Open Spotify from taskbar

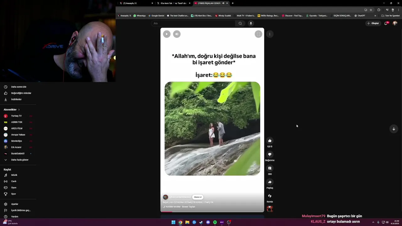(215, 222)
